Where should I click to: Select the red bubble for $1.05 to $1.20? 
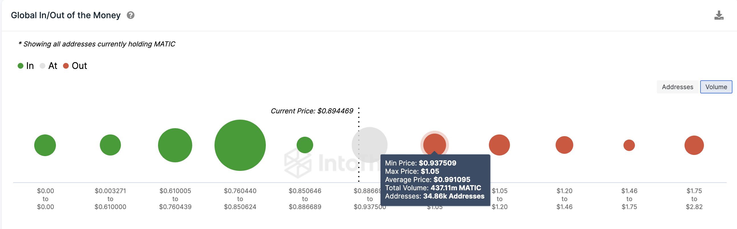(x=499, y=145)
